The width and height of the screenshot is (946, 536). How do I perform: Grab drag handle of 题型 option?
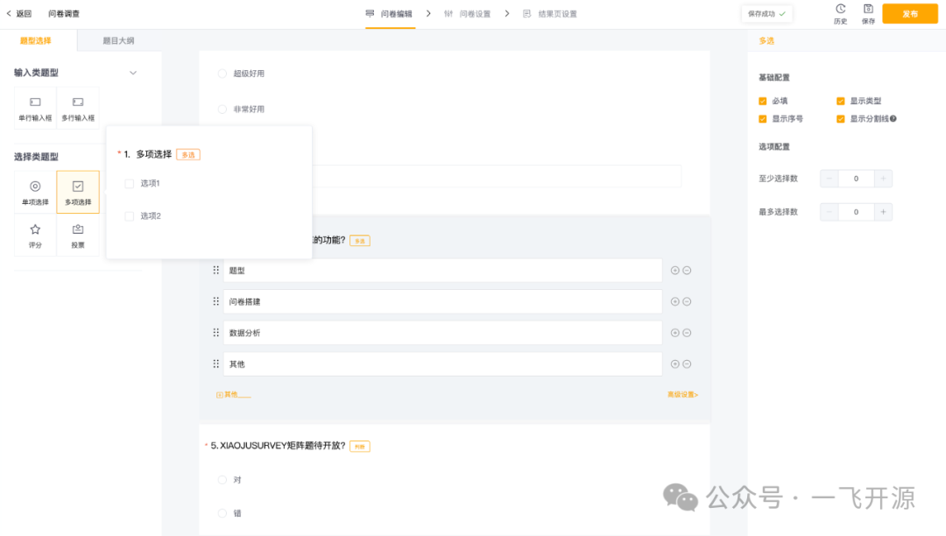[x=216, y=270]
